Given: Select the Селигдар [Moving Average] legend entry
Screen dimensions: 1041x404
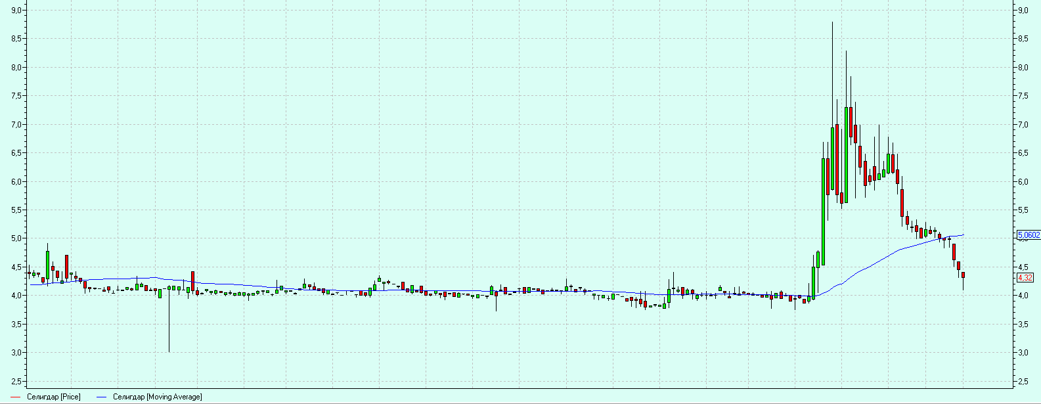Looking at the screenshot, I should click(158, 397).
